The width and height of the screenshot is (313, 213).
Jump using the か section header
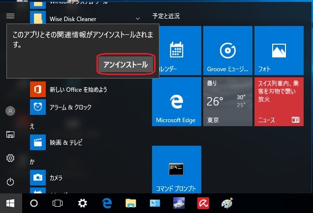[32, 162]
